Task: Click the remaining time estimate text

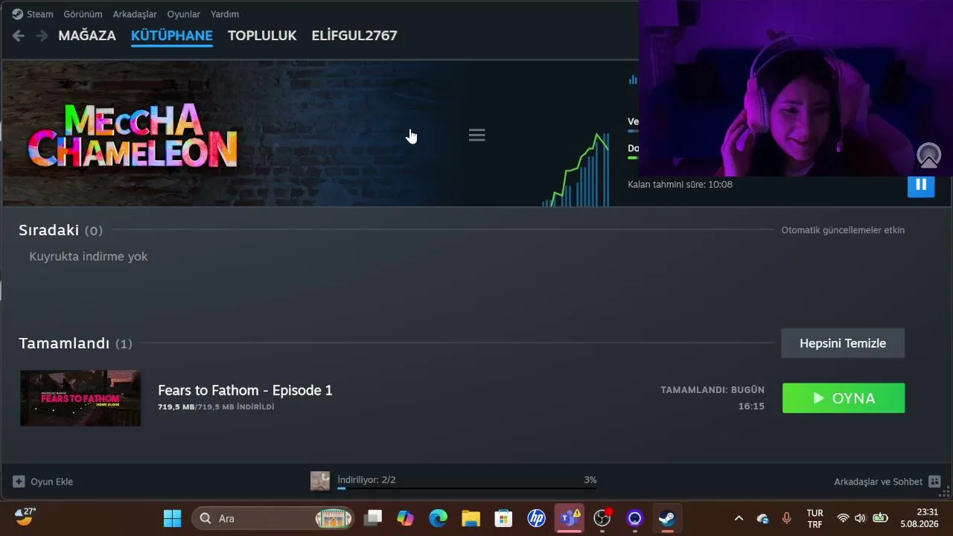Action: tap(680, 185)
